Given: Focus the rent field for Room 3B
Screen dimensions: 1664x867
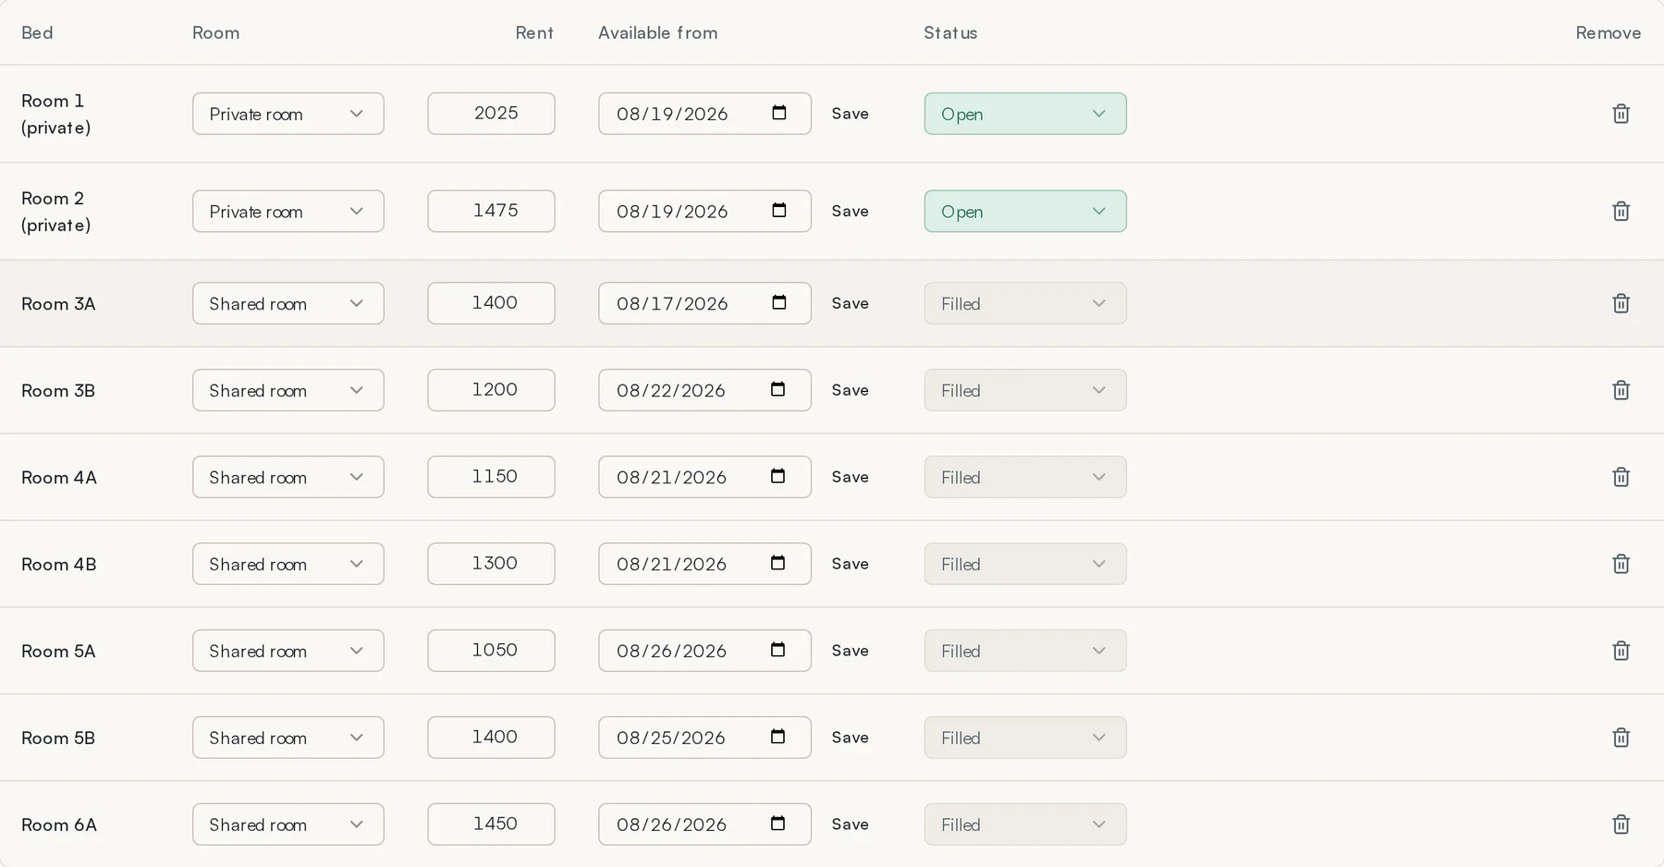Looking at the screenshot, I should 491,390.
